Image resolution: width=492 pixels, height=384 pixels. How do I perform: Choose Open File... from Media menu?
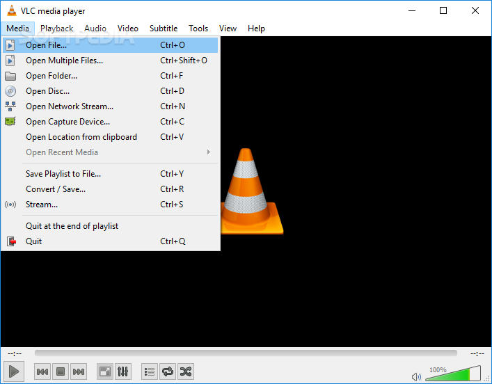click(x=111, y=45)
